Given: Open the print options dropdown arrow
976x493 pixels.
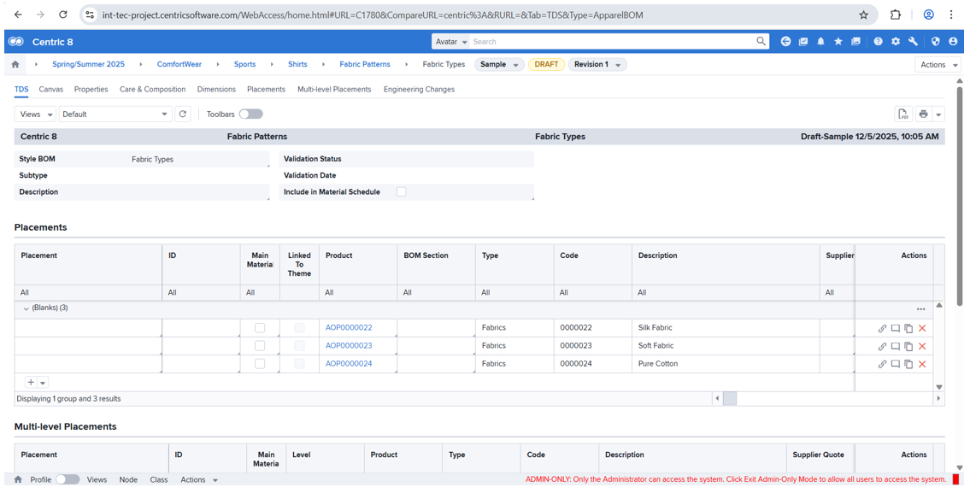Looking at the screenshot, I should click(938, 114).
